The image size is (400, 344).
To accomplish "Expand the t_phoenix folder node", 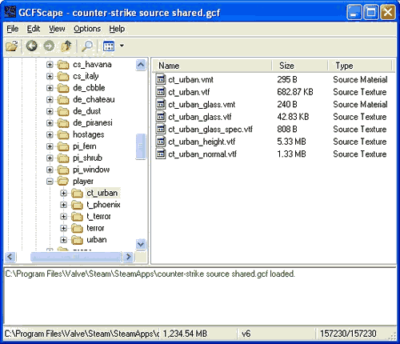I will pyautogui.click(x=63, y=205).
